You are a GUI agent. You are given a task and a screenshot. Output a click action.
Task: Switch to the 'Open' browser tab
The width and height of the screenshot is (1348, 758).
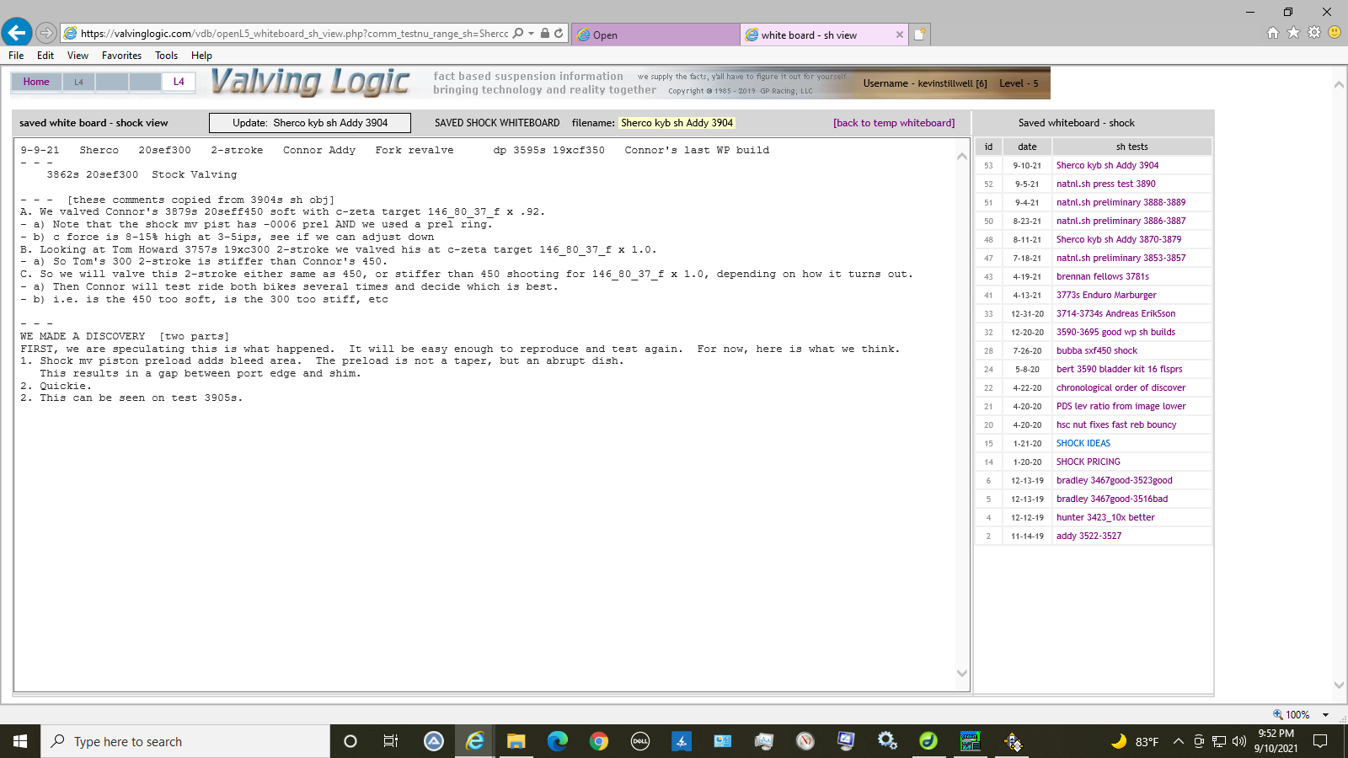(653, 35)
